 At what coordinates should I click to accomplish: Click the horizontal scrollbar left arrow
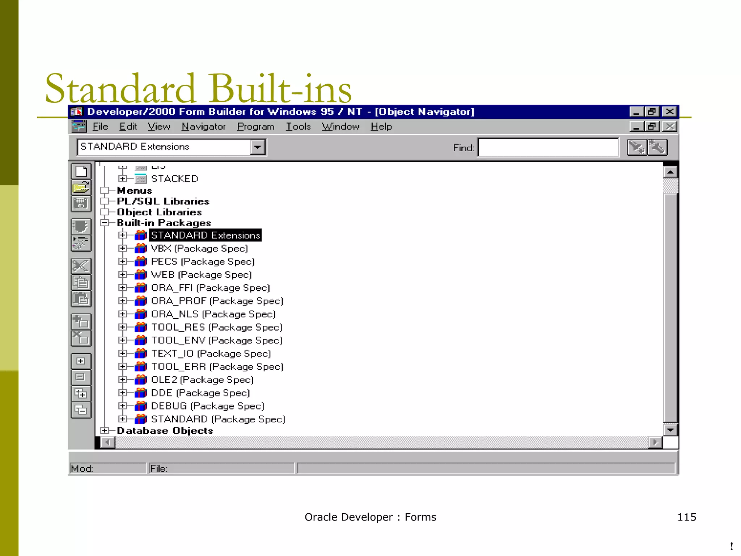click(x=108, y=442)
